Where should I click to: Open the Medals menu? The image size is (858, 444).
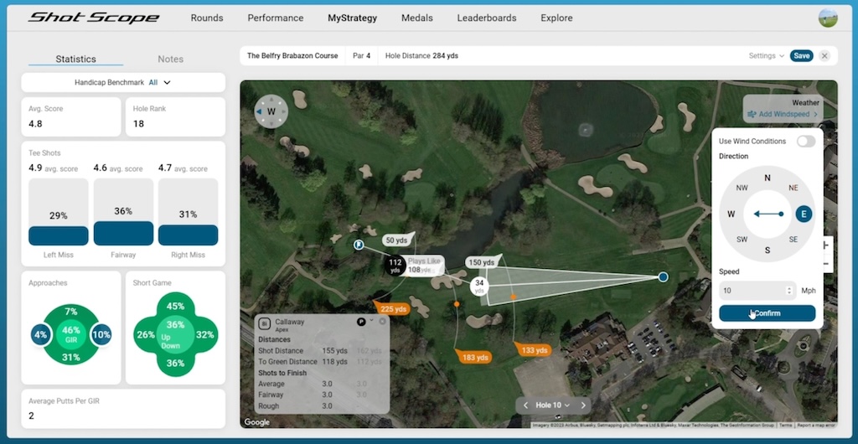click(417, 18)
